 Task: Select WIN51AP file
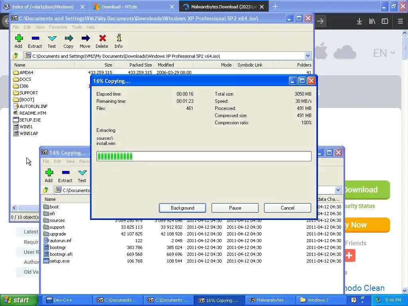25,133
